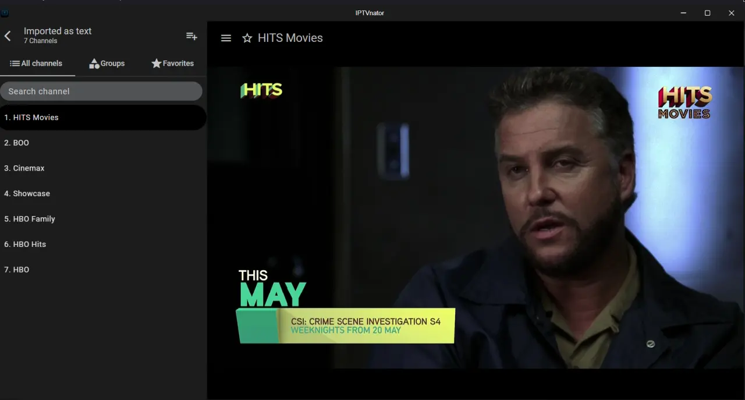745x400 pixels.
Task: Maximize the IPTVnator window
Action: (707, 13)
